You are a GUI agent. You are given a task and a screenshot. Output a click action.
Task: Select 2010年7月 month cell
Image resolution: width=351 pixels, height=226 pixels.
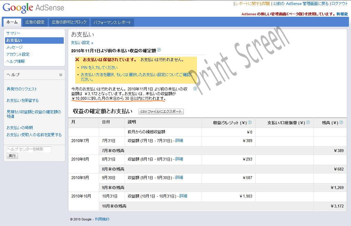point(80,141)
